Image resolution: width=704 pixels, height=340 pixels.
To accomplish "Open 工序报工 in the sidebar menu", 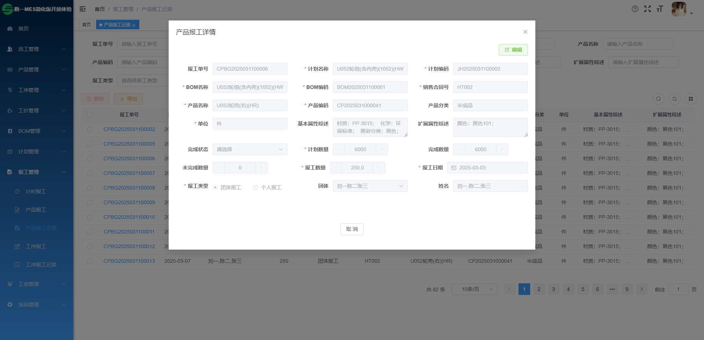I will click(x=36, y=246).
